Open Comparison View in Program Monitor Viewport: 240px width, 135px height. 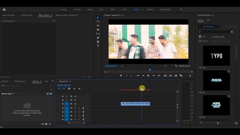tap(181, 76)
